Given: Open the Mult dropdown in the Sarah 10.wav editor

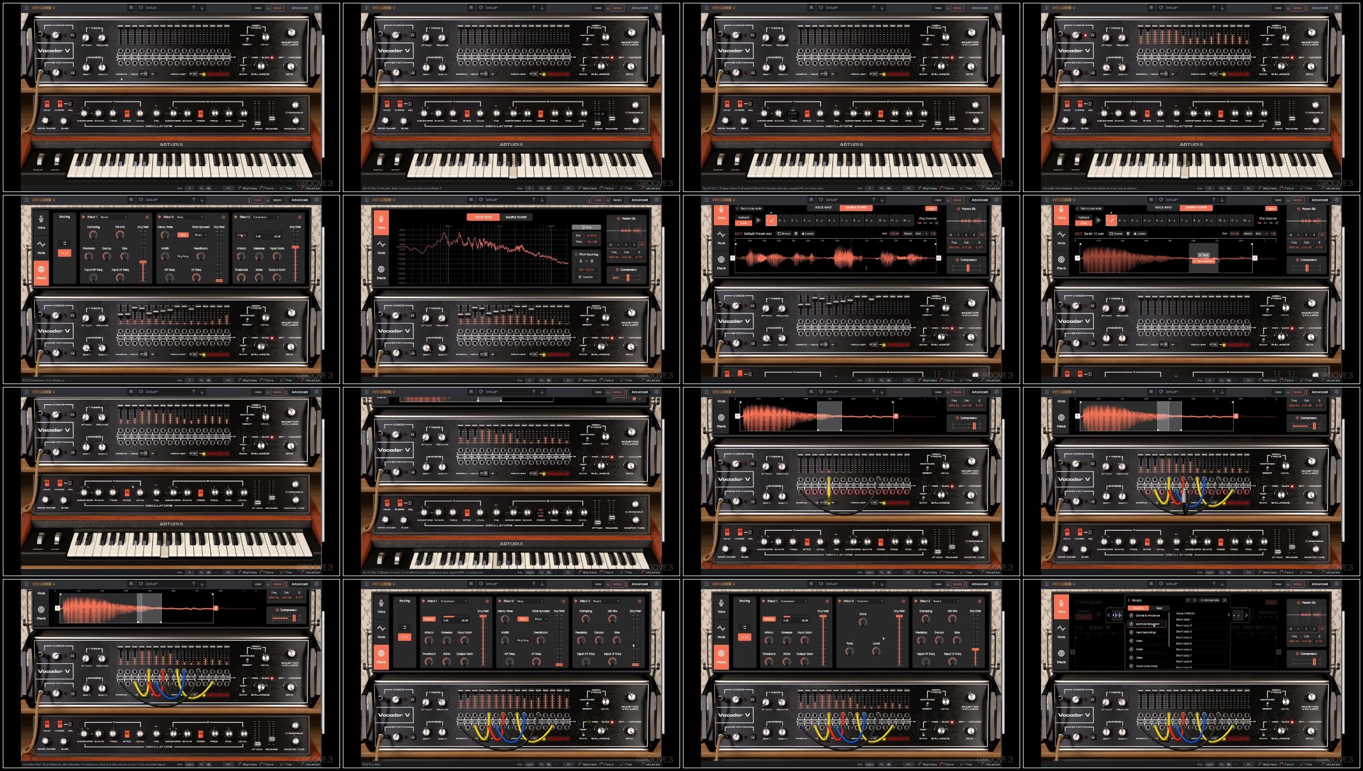Looking at the screenshot, I should coord(1261,234).
